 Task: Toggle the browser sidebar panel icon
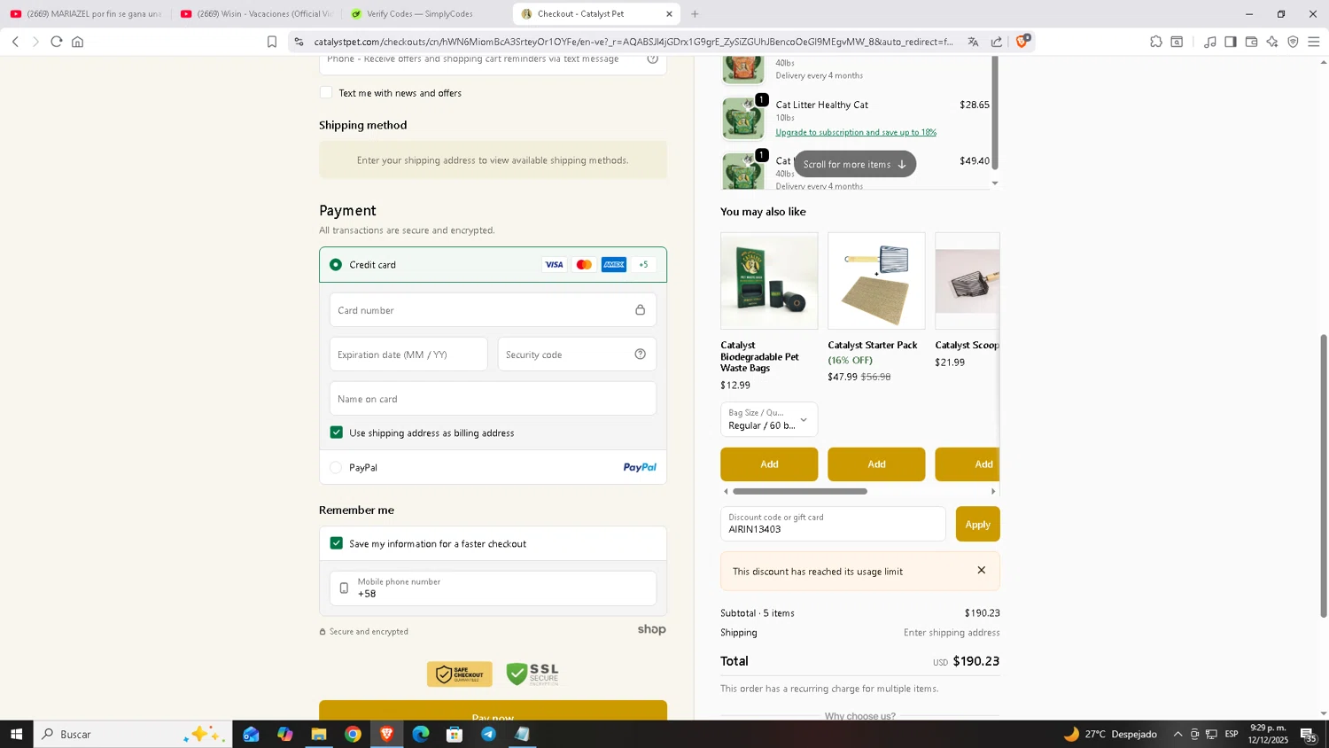[1231, 42]
